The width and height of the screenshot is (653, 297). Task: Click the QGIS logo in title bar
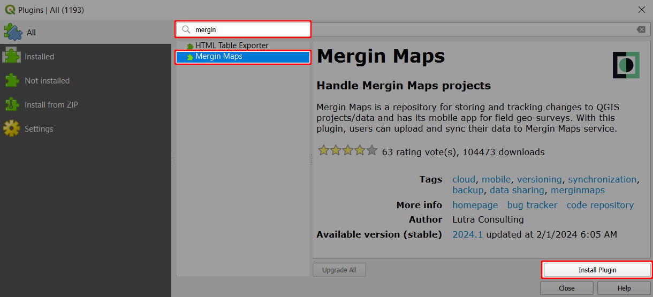pyautogui.click(x=10, y=10)
